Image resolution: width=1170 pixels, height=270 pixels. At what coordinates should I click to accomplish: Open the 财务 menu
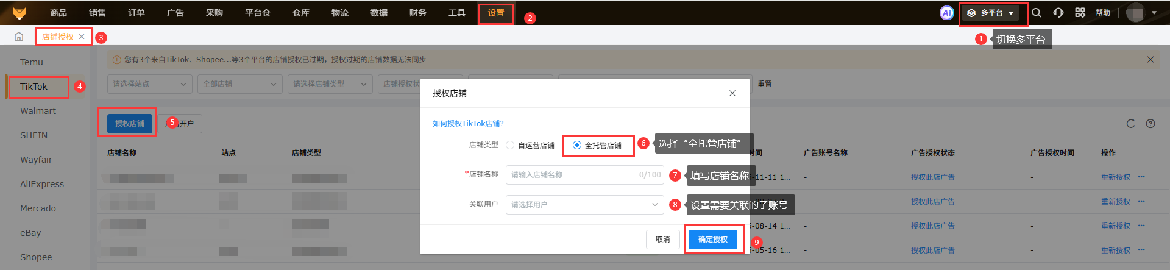tap(418, 13)
